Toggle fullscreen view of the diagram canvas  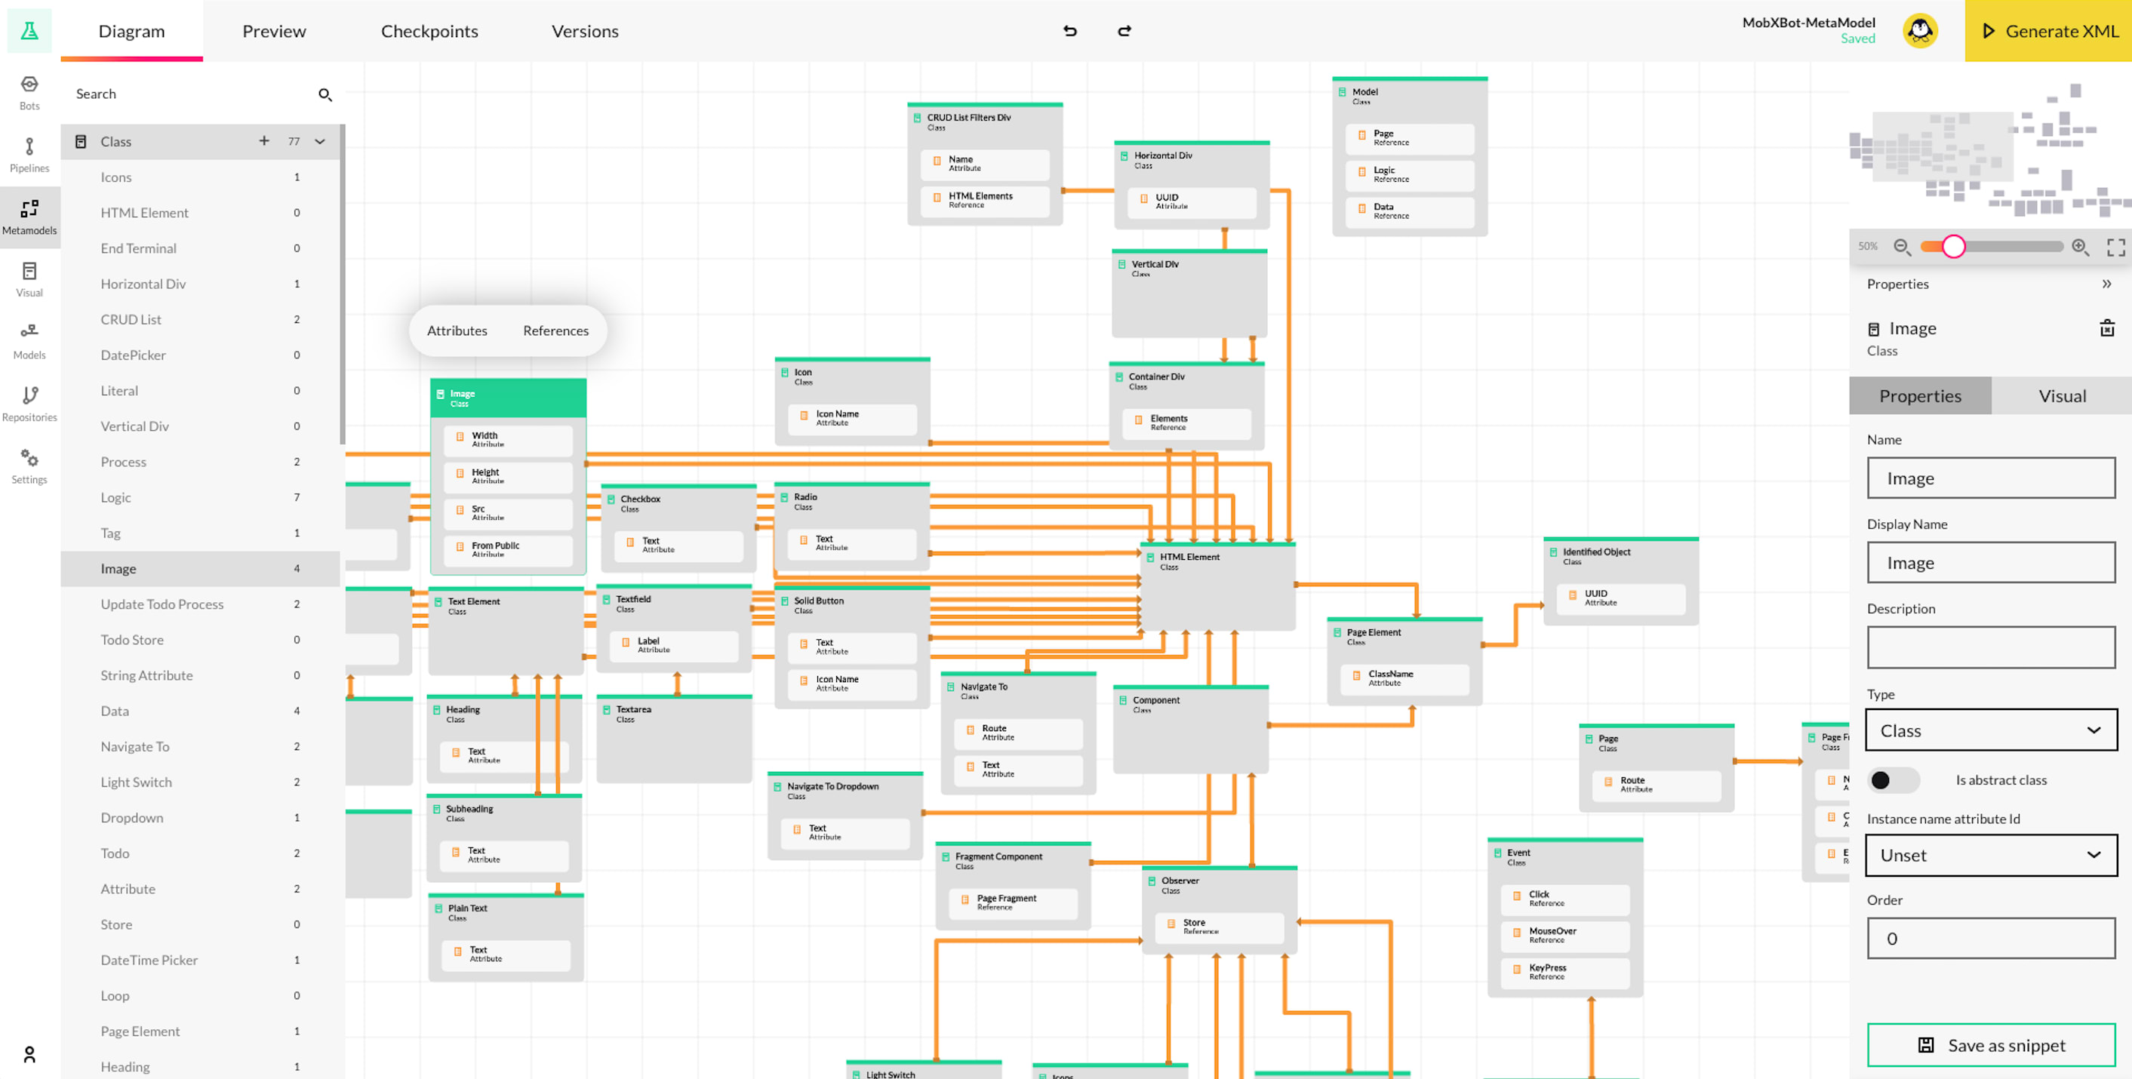(x=2116, y=247)
